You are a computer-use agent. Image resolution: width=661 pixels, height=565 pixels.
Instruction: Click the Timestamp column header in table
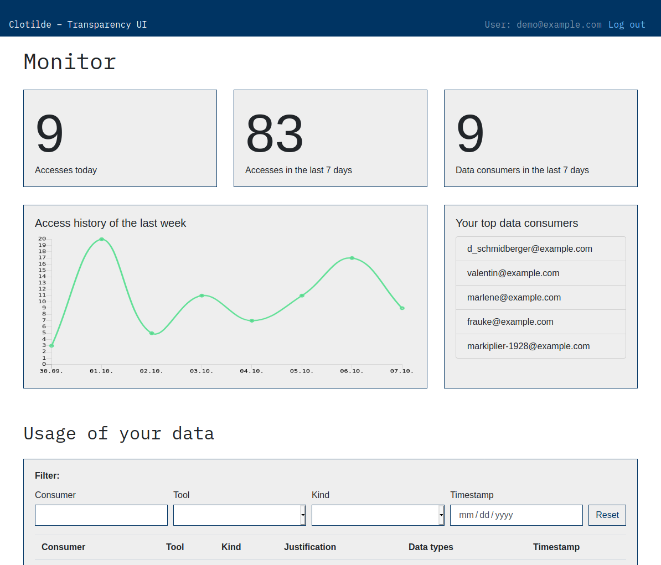[x=556, y=547]
